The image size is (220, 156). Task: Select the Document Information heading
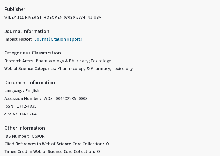(30, 83)
